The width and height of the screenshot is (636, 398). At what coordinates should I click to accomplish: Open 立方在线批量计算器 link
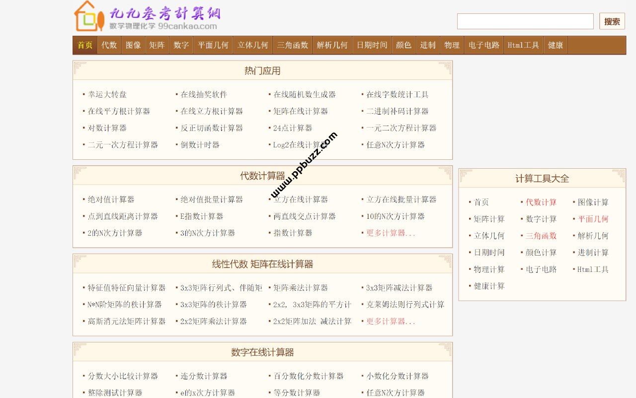point(401,199)
